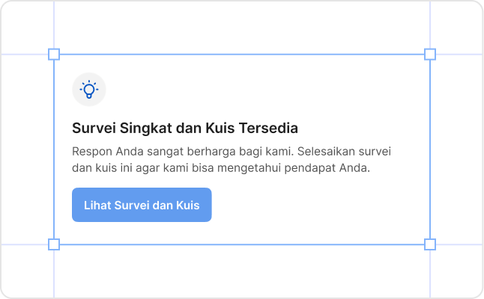This screenshot has width=484, height=299.
Task: Click the blank canvas below the selection frame
Action: [x=240, y=273]
